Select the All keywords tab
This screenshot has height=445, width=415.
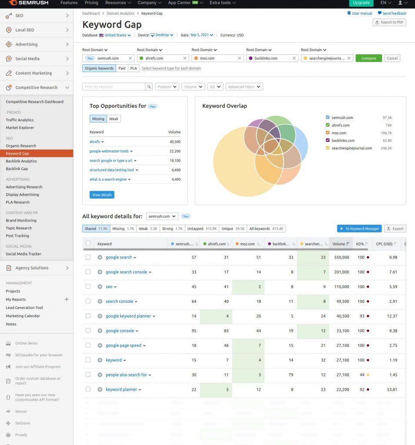tap(266, 229)
